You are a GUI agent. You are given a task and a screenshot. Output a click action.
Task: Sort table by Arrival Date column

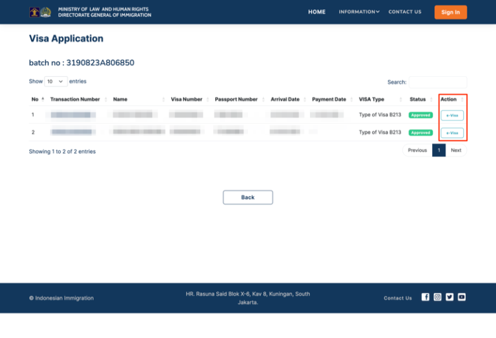point(285,99)
